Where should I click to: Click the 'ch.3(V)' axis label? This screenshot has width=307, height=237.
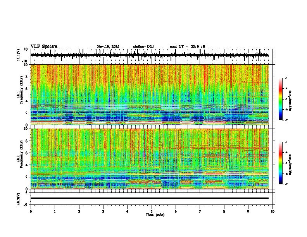(x=19, y=199)
